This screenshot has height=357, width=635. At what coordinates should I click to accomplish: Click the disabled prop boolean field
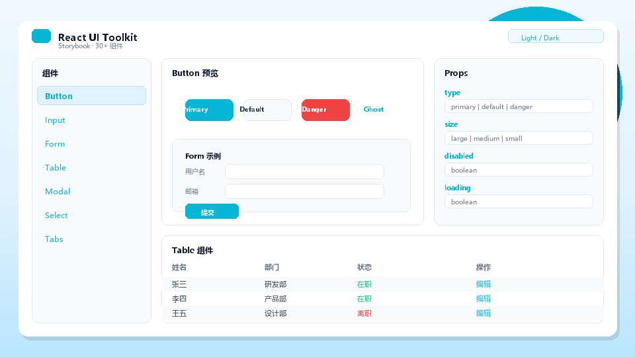point(519,170)
